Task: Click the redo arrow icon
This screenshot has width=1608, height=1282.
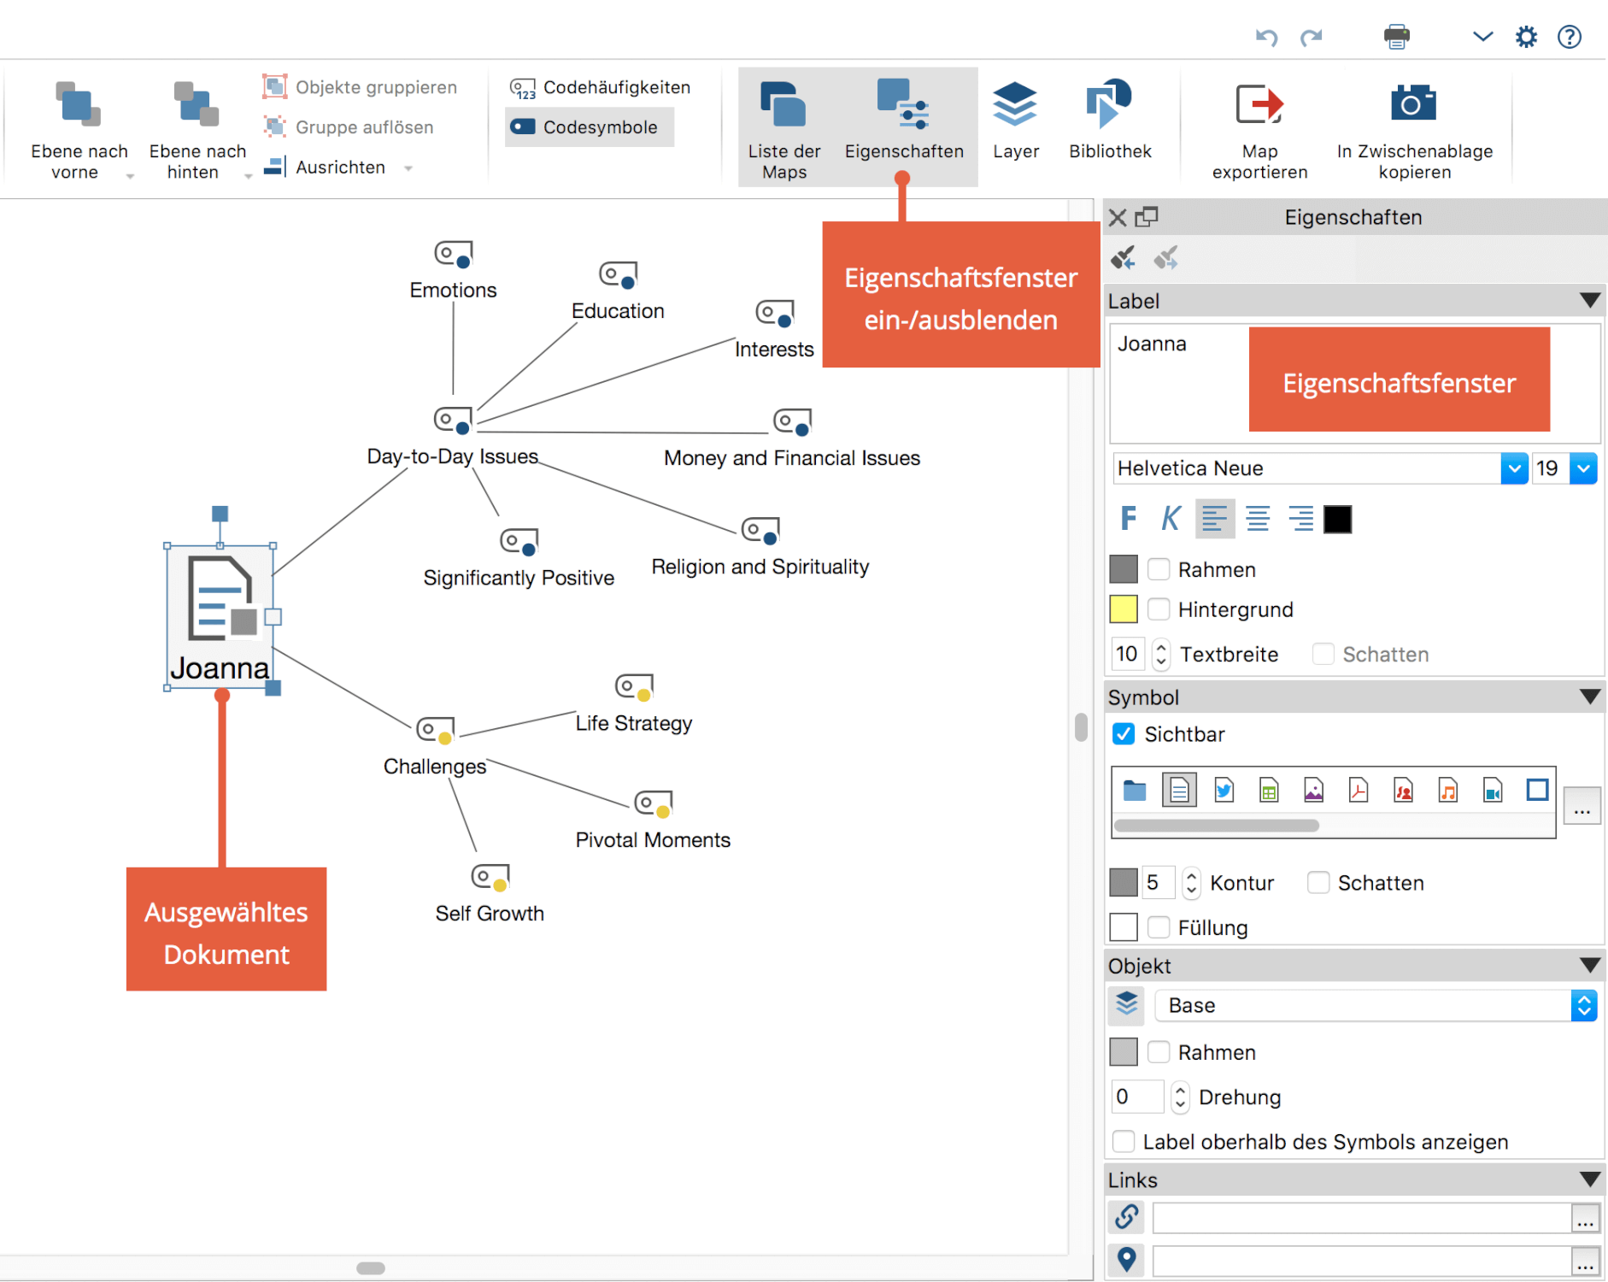Action: coord(1312,37)
